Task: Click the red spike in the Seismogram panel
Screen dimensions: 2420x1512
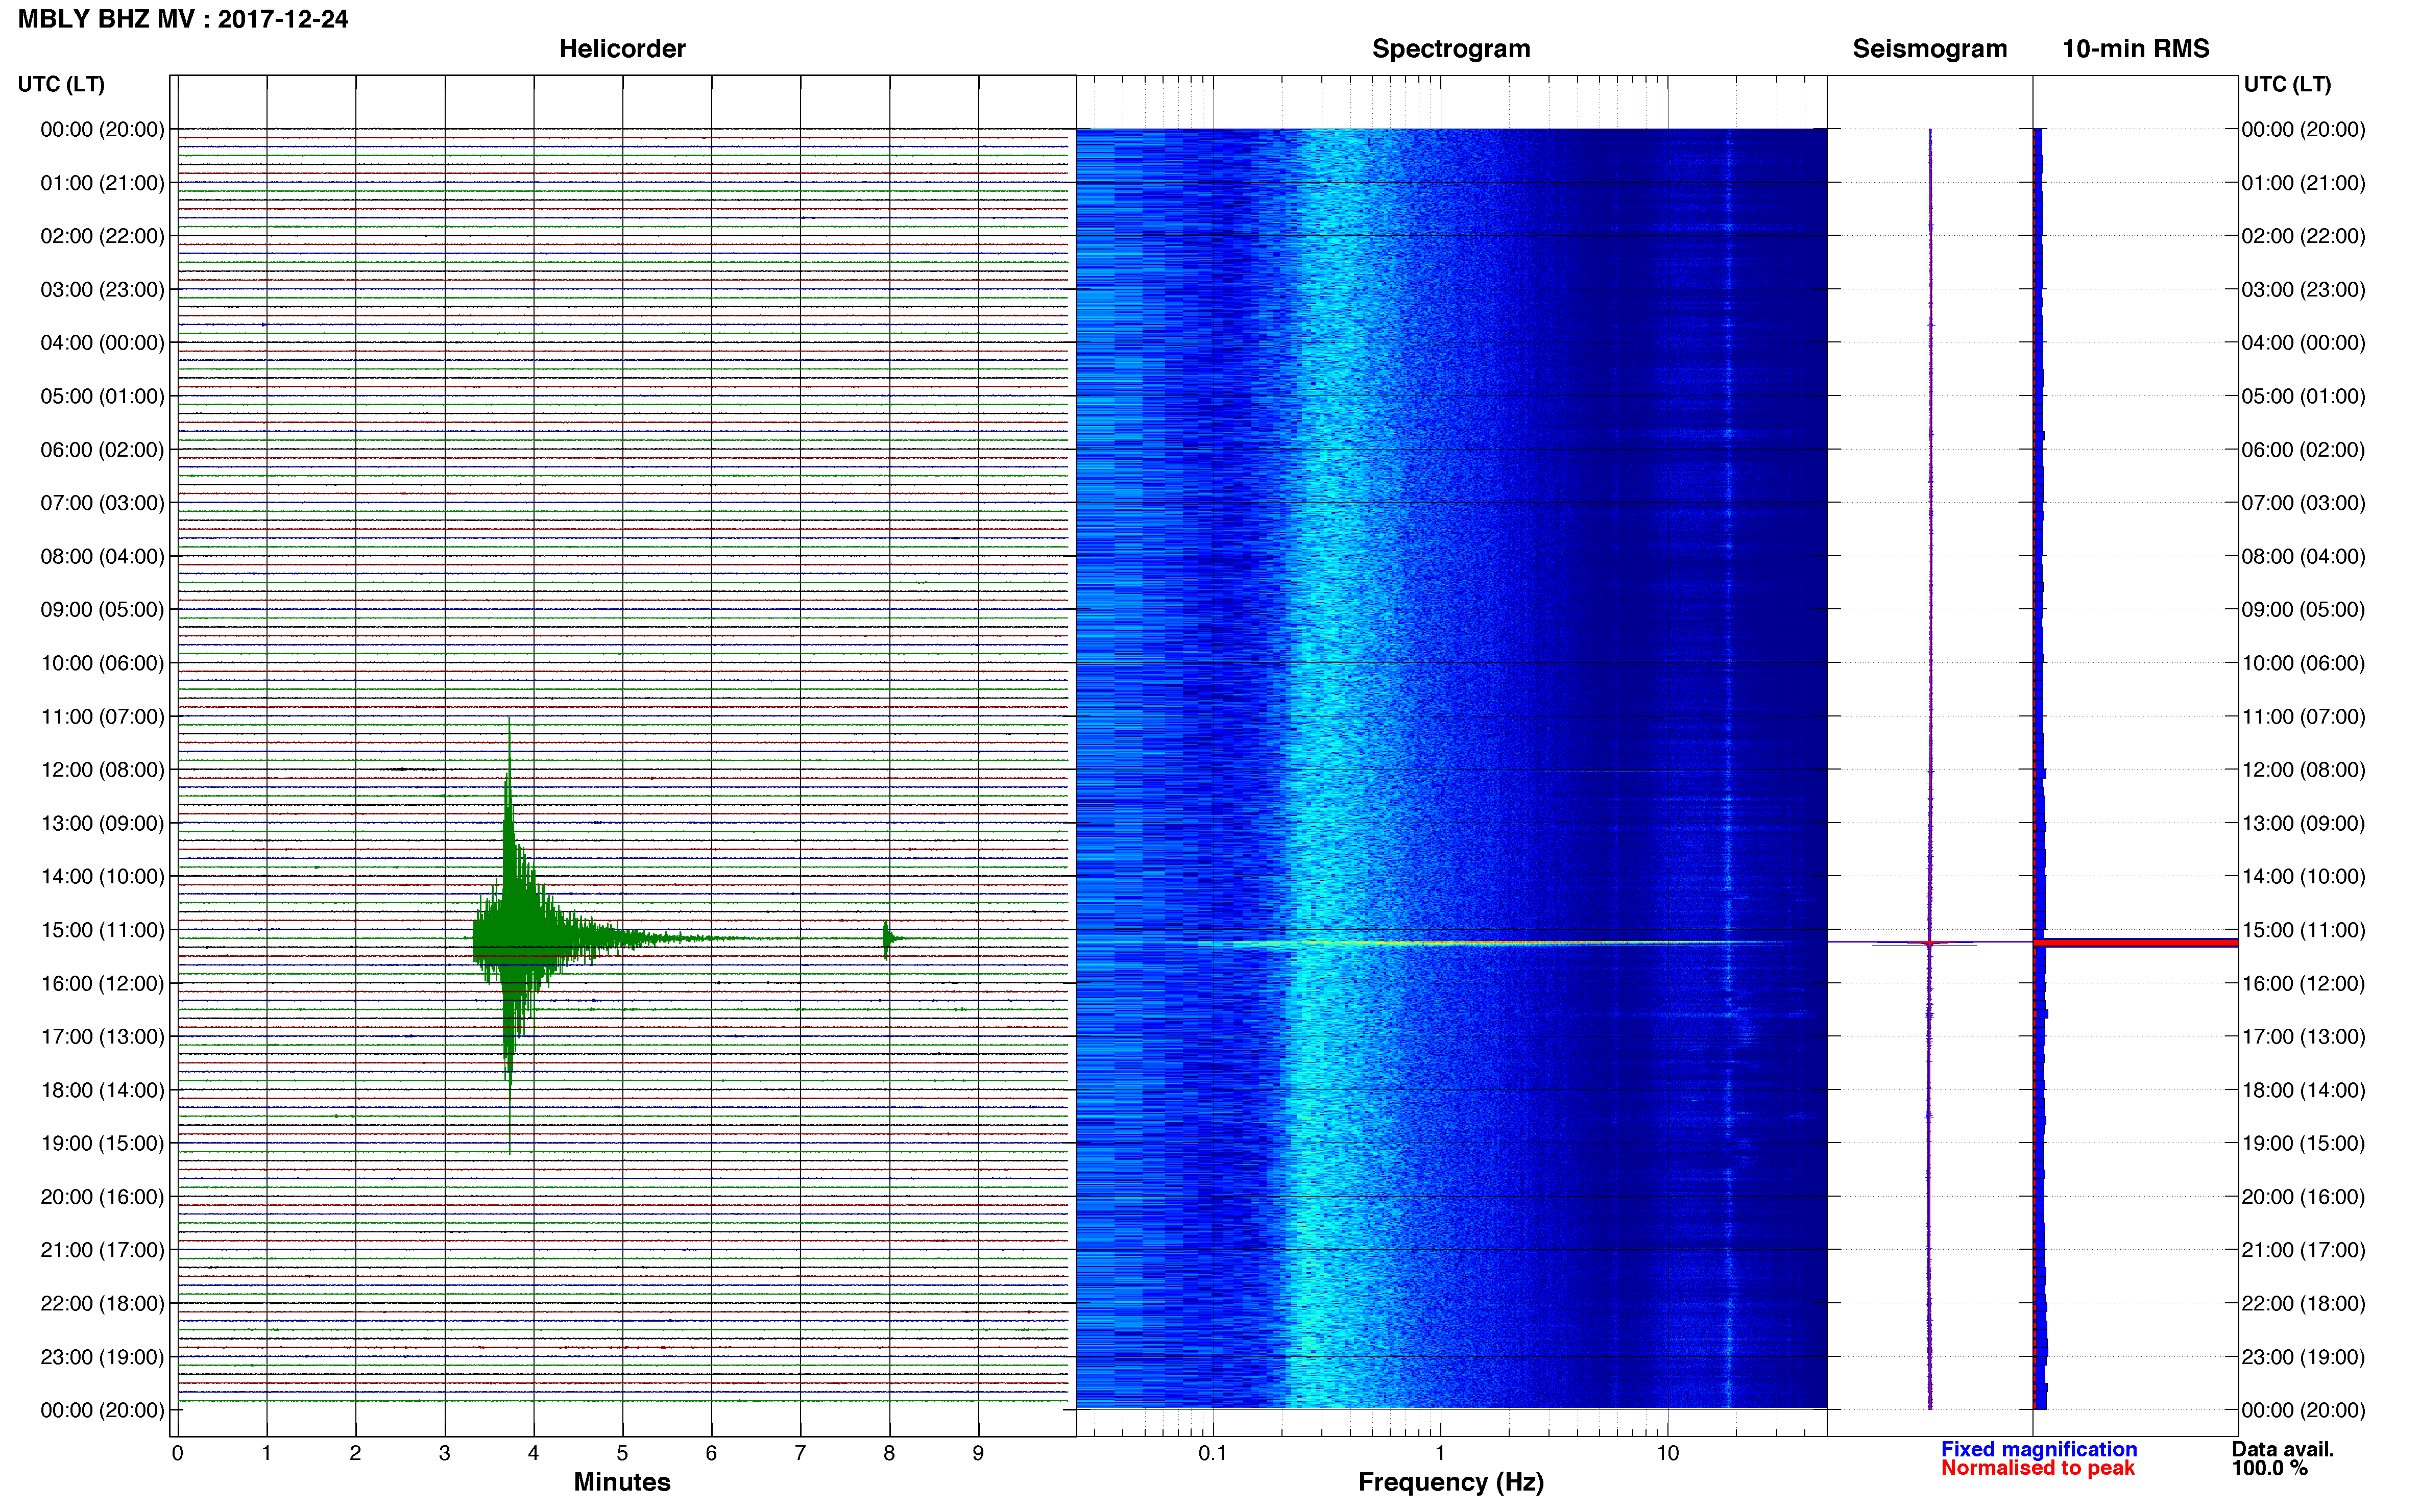Action: click(1930, 942)
